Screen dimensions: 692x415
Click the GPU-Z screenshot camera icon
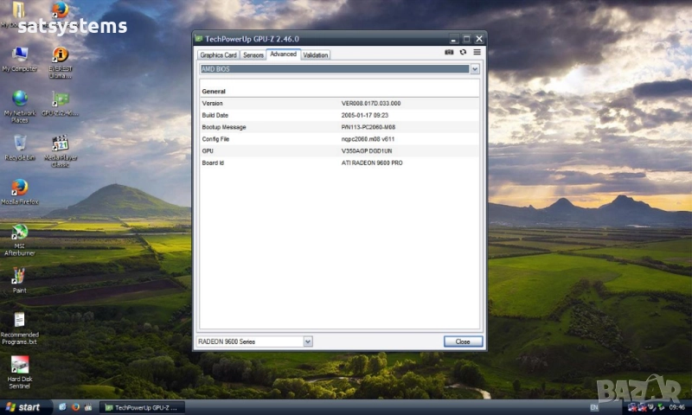449,53
